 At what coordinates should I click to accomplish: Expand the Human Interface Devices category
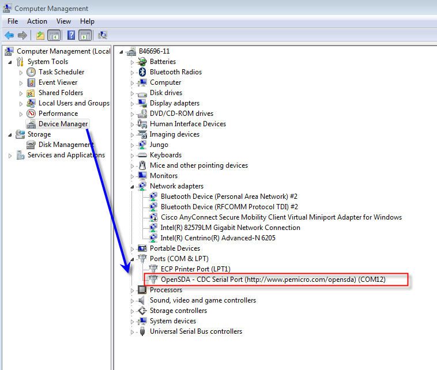pos(132,124)
